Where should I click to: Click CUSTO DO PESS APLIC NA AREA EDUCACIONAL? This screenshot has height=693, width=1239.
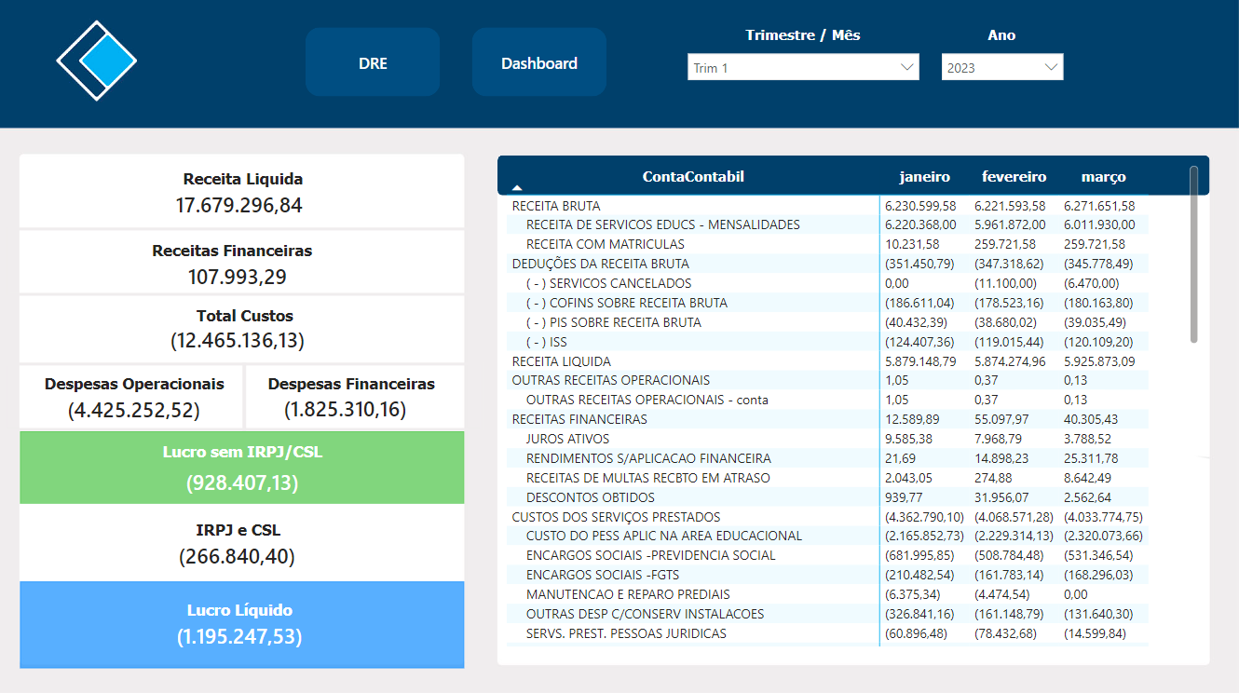point(827,536)
